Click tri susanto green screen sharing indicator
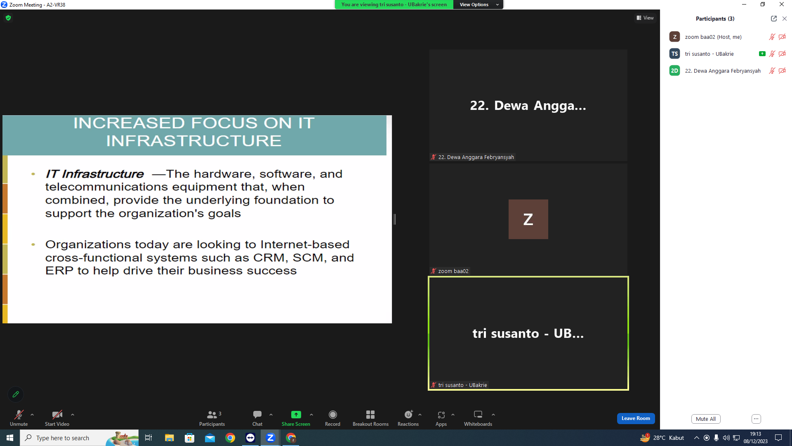 tap(762, 54)
